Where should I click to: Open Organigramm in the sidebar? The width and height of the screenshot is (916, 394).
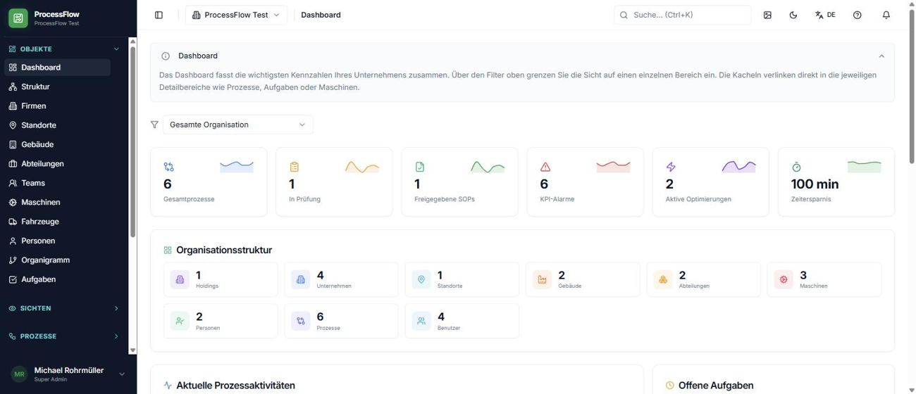click(58, 260)
